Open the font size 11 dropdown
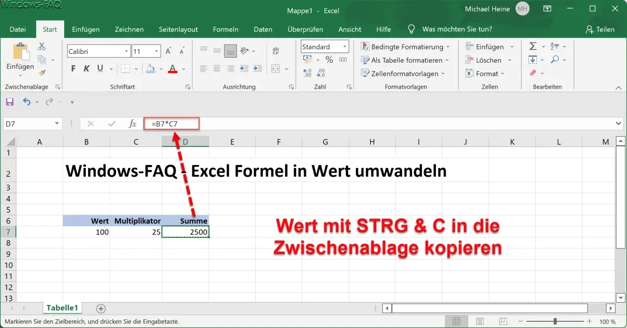The image size is (627, 328). coord(157,51)
